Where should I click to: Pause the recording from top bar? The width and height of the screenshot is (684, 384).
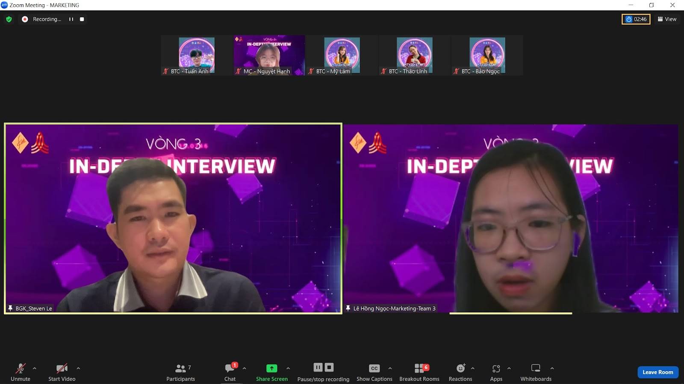pos(71,19)
